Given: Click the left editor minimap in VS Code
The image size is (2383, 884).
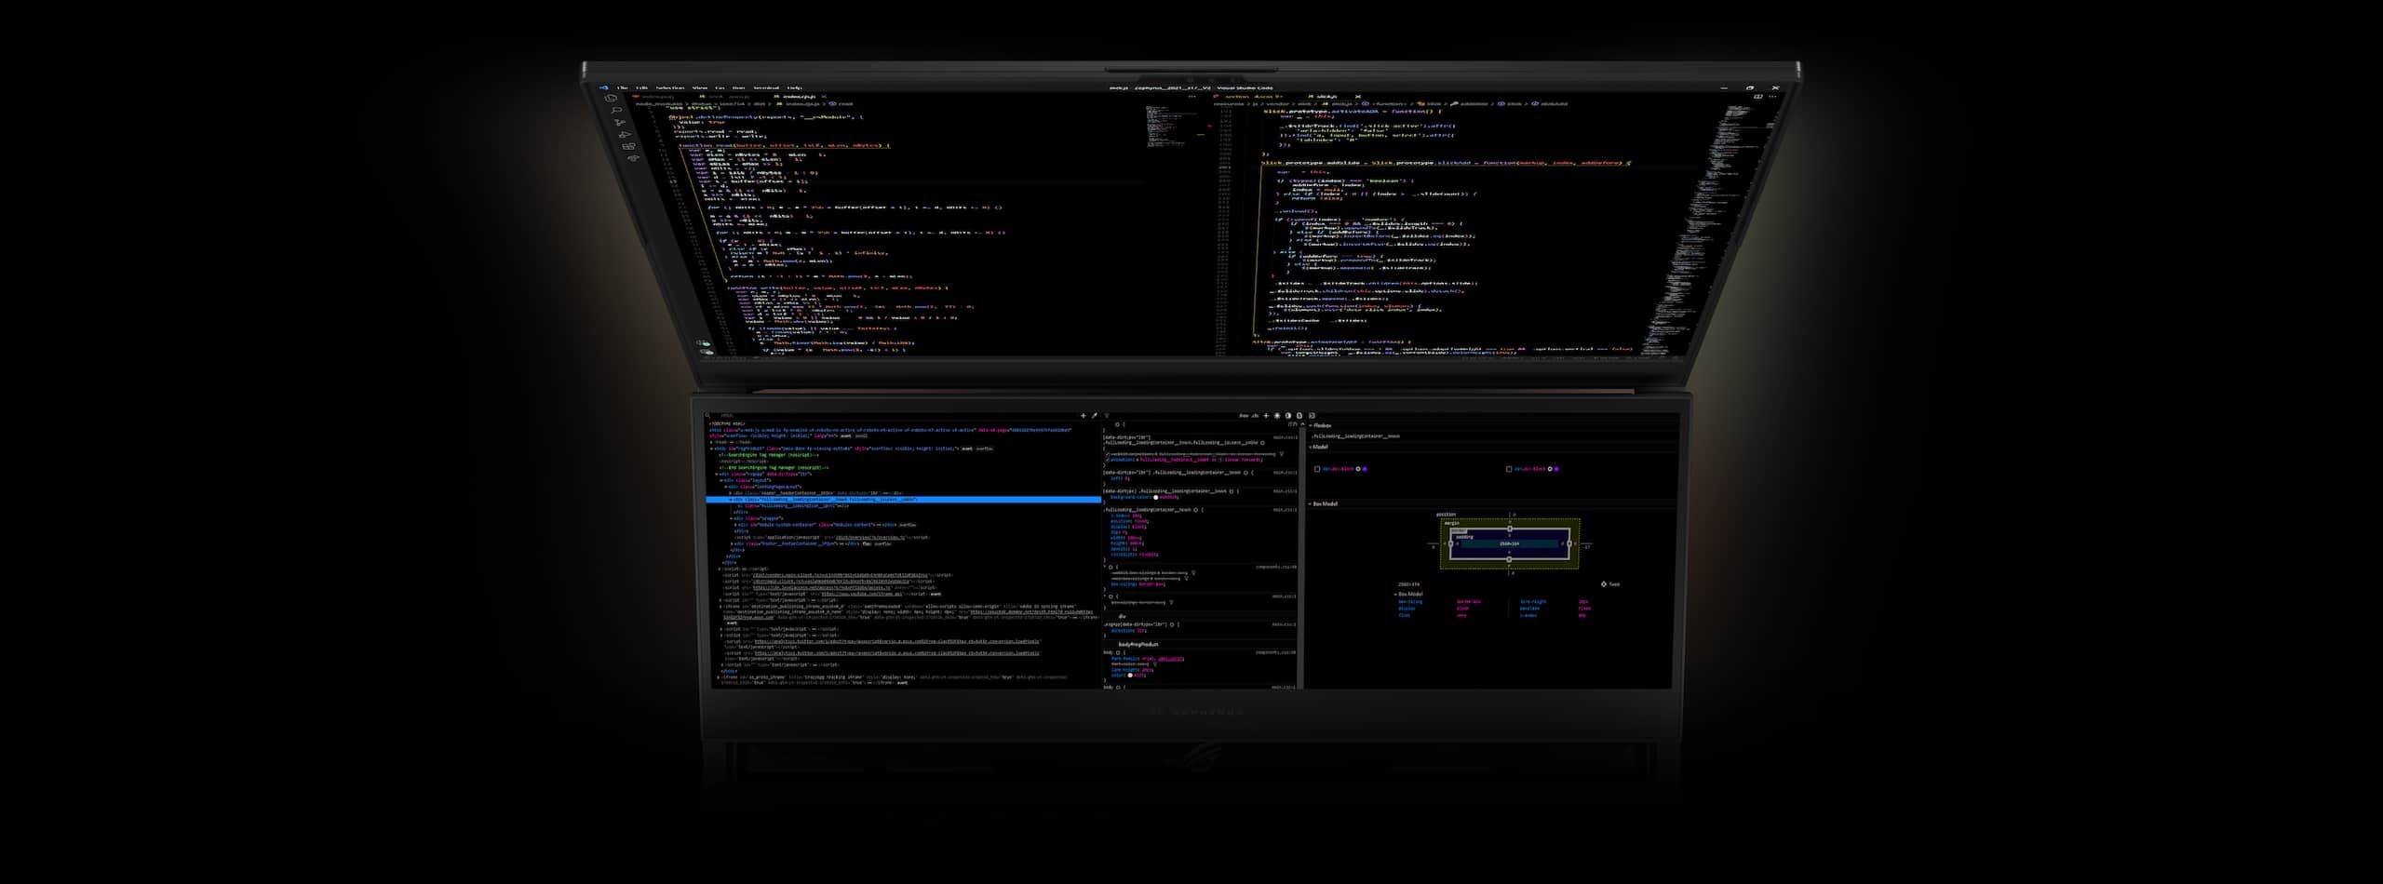Looking at the screenshot, I should pyautogui.click(x=1170, y=126).
